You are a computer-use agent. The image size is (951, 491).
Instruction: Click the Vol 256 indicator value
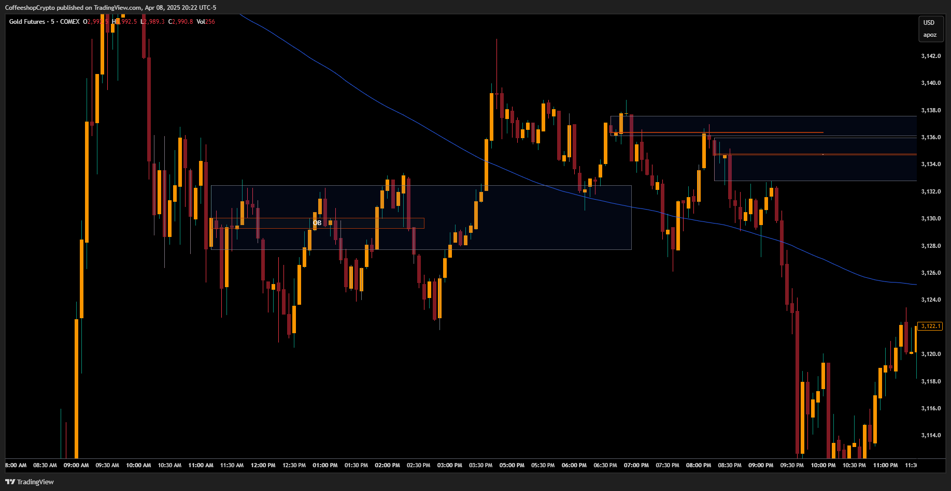[206, 22]
